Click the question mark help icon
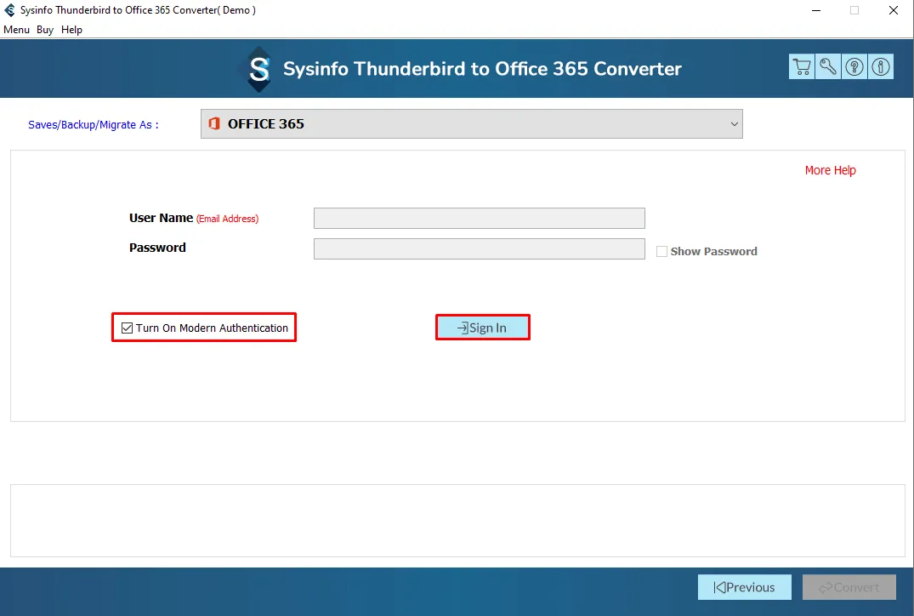The image size is (914, 616). pos(854,66)
